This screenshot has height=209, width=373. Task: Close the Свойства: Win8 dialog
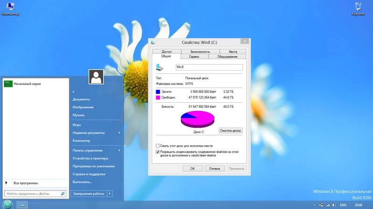point(245,41)
